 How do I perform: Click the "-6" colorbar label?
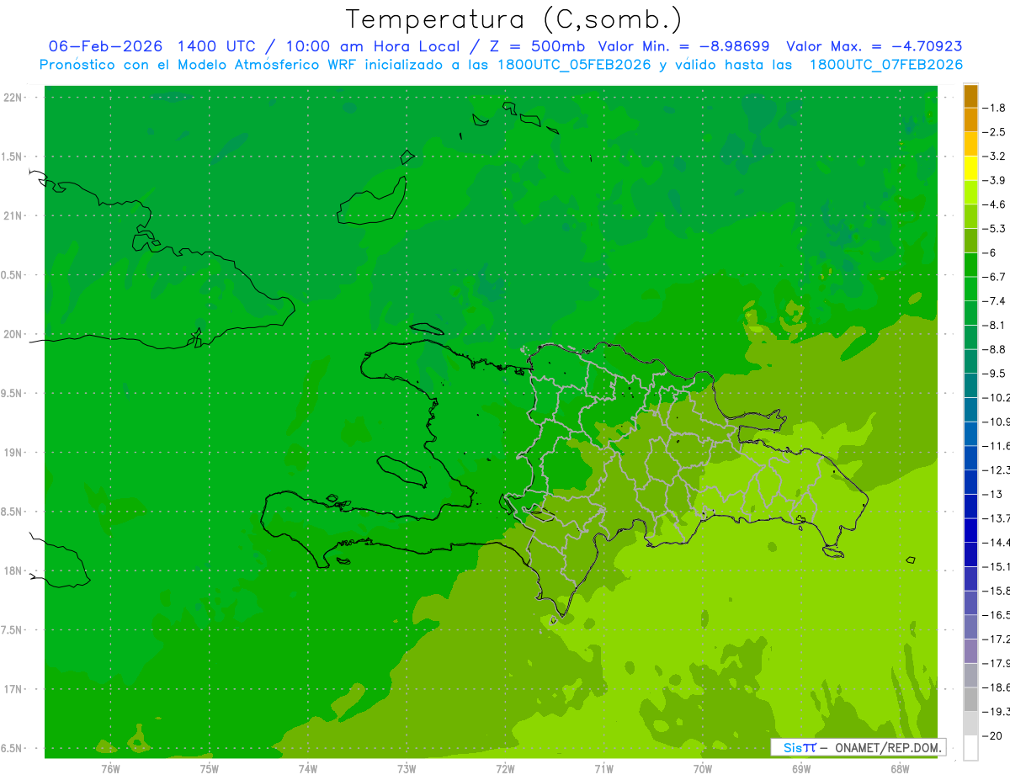click(990, 252)
